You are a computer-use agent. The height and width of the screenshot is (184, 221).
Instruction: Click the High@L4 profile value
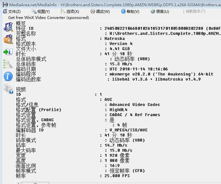tap(118, 110)
